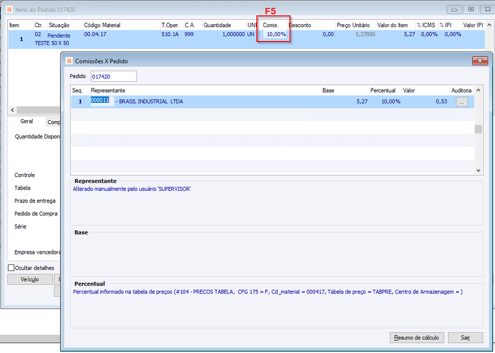
Task: Click the Prazo de entrega label
Action: tap(35, 201)
